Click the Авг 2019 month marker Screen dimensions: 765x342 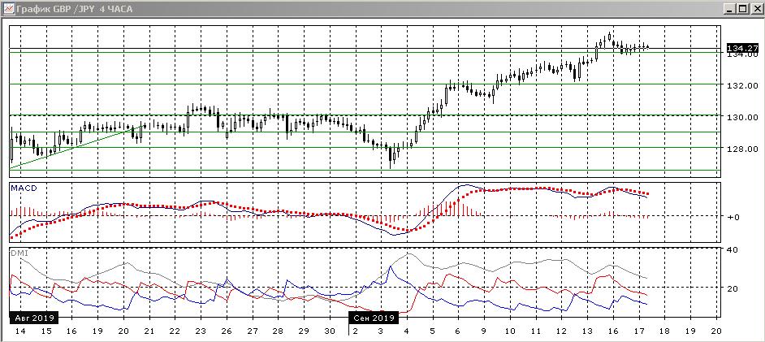click(x=32, y=318)
